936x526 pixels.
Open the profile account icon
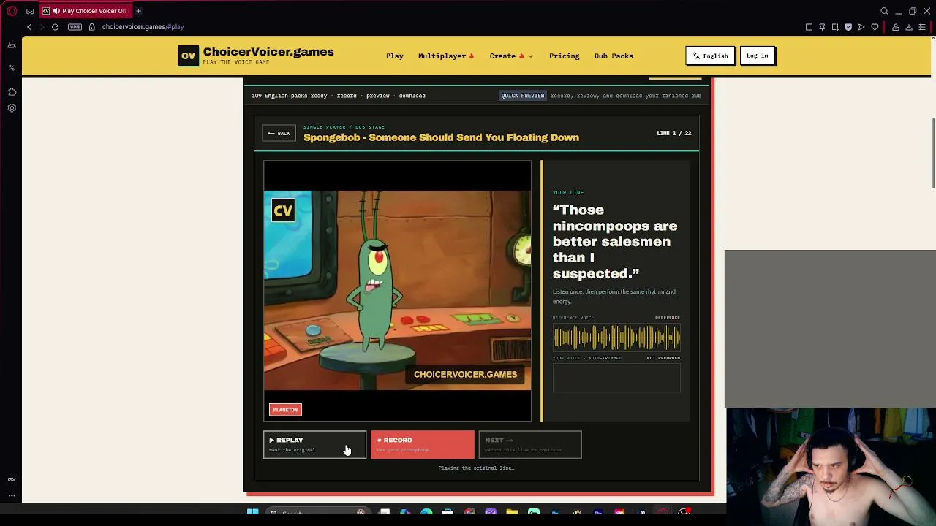(895, 27)
